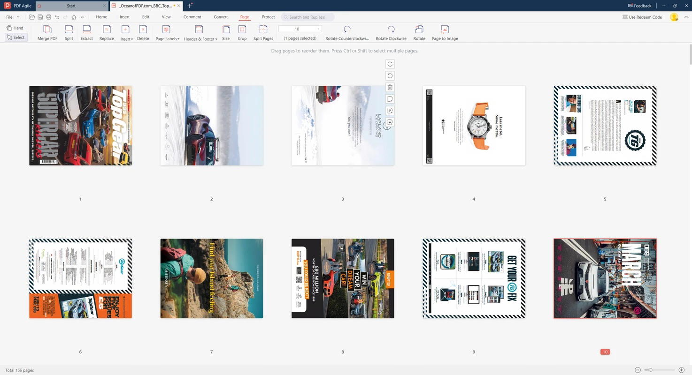The width and height of the screenshot is (692, 375).
Task: Click the Feedback button
Action: 639,6
